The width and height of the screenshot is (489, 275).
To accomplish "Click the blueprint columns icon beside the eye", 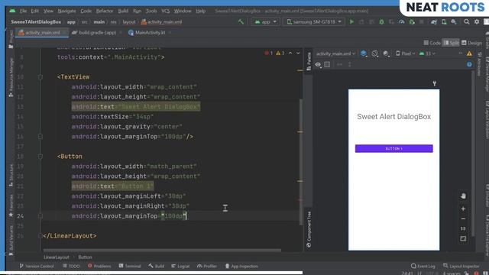I will pyautogui.click(x=327, y=64).
